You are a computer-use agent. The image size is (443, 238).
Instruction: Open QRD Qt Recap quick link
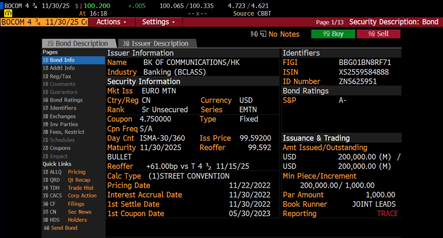(x=66, y=180)
